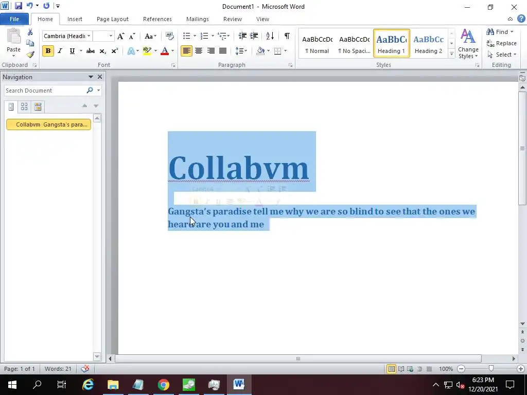This screenshot has width=527, height=395.
Task: Select the Collabvm heading in Navigation pane
Action: pos(48,124)
